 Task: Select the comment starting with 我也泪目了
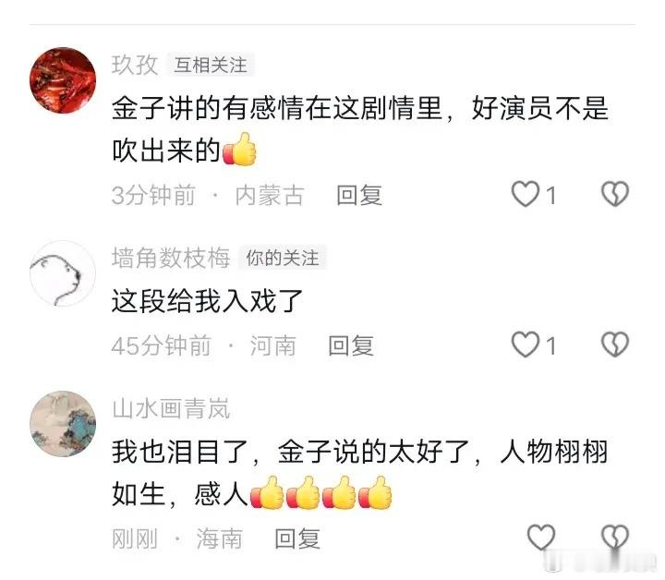click(x=360, y=472)
